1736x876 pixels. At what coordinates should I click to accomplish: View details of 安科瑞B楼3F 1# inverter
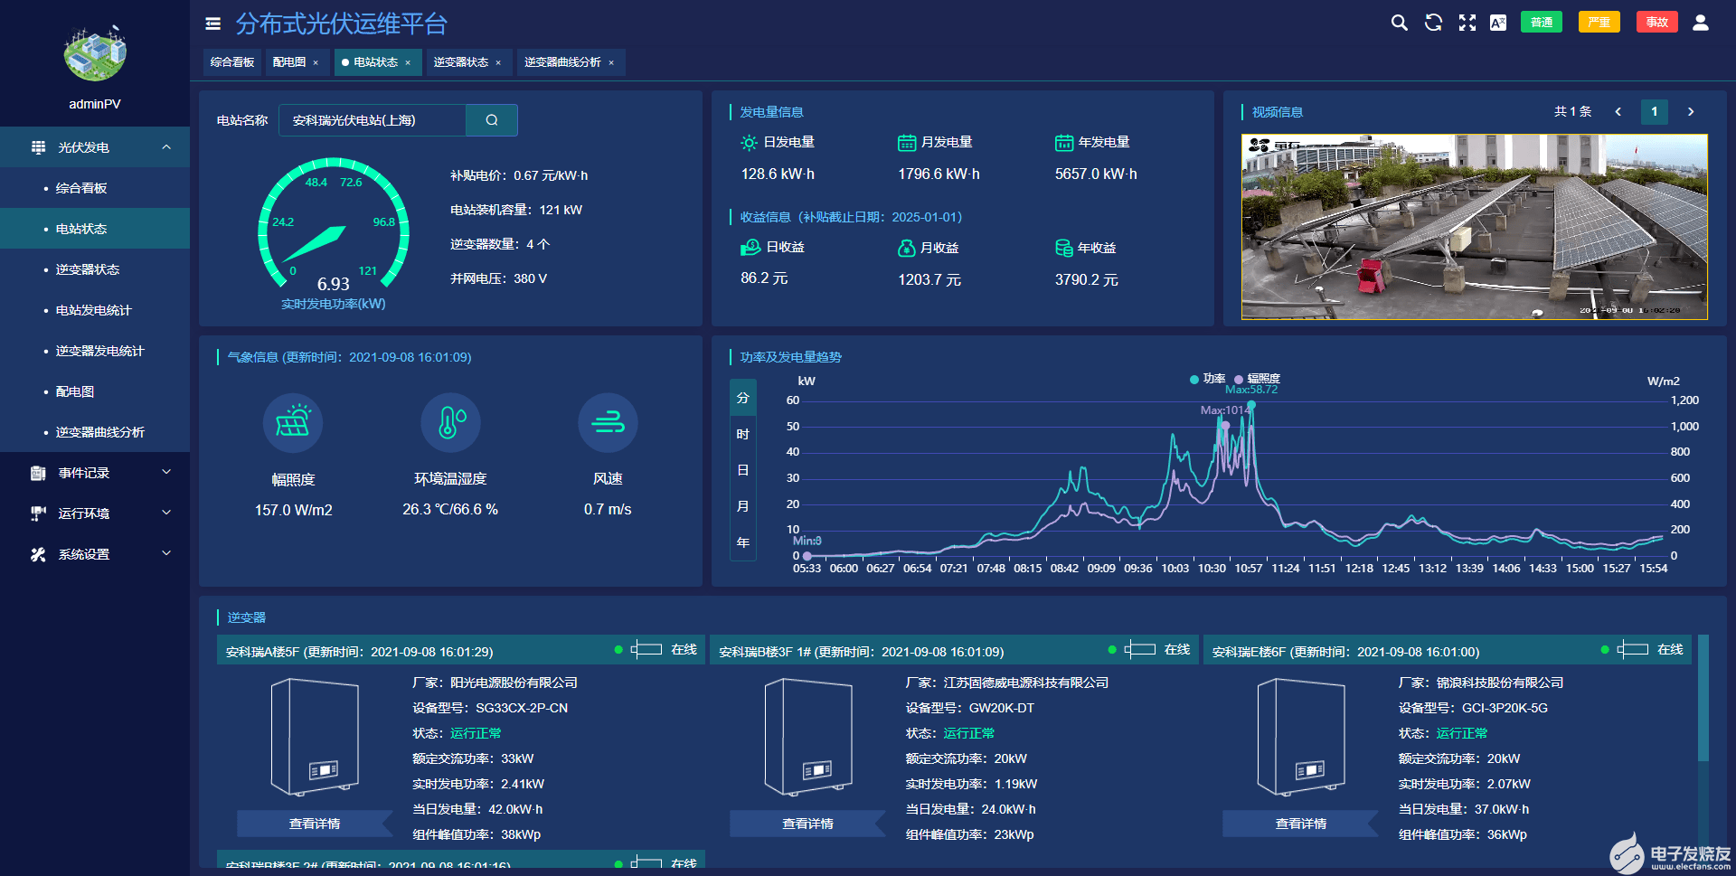807,824
